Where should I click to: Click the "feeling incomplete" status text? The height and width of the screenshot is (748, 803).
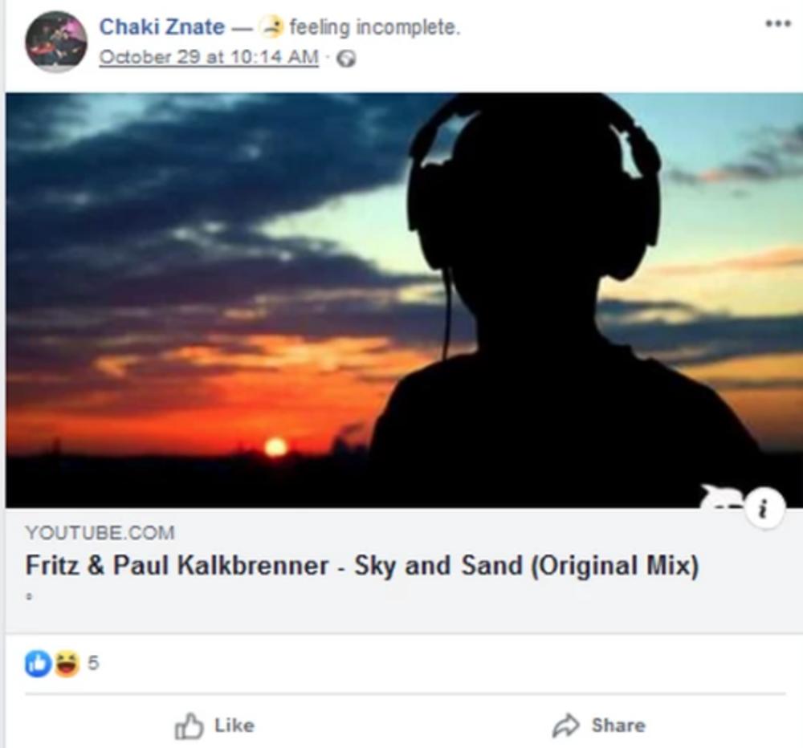click(x=375, y=27)
